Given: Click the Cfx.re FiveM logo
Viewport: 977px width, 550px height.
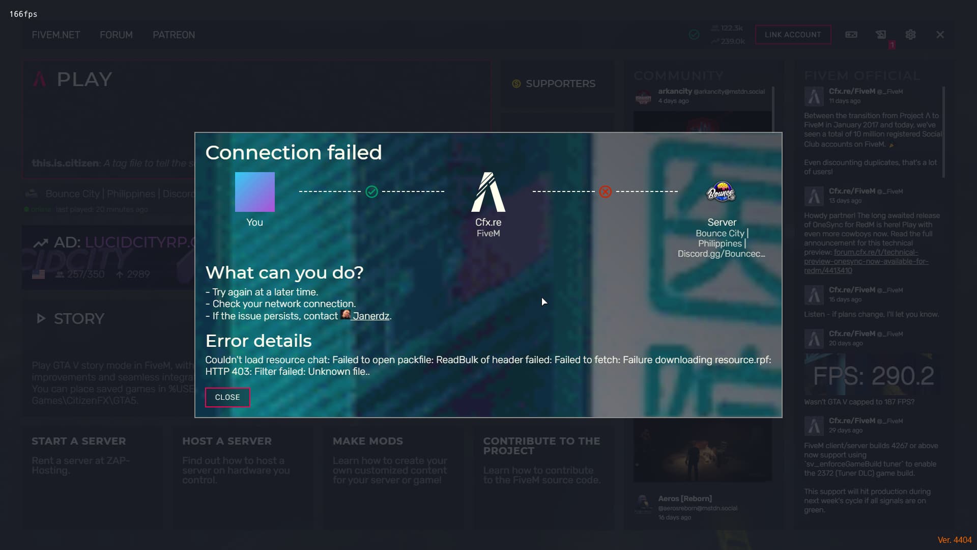Looking at the screenshot, I should pos(488,192).
